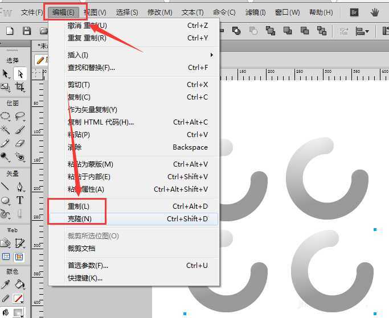The height and width of the screenshot is (318, 389).
Task: Choose 复制 HTML 代码(H)... entry
Action: click(x=134, y=122)
